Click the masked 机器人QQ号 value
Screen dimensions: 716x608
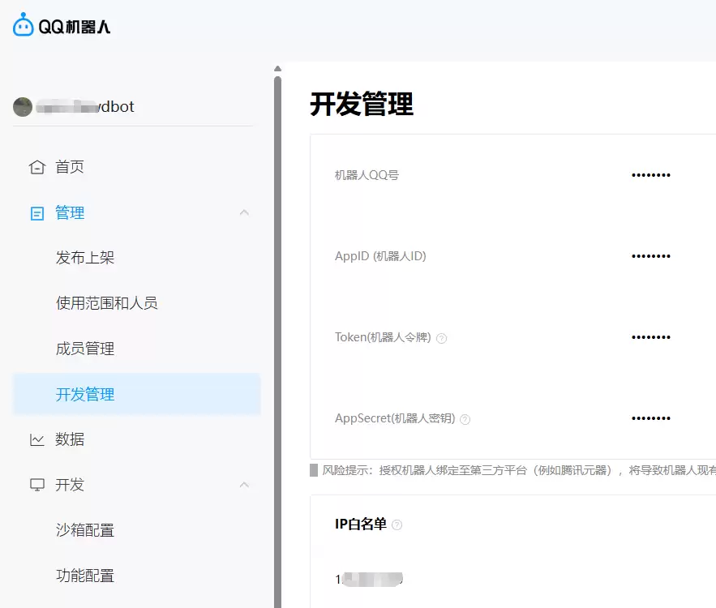tap(650, 174)
